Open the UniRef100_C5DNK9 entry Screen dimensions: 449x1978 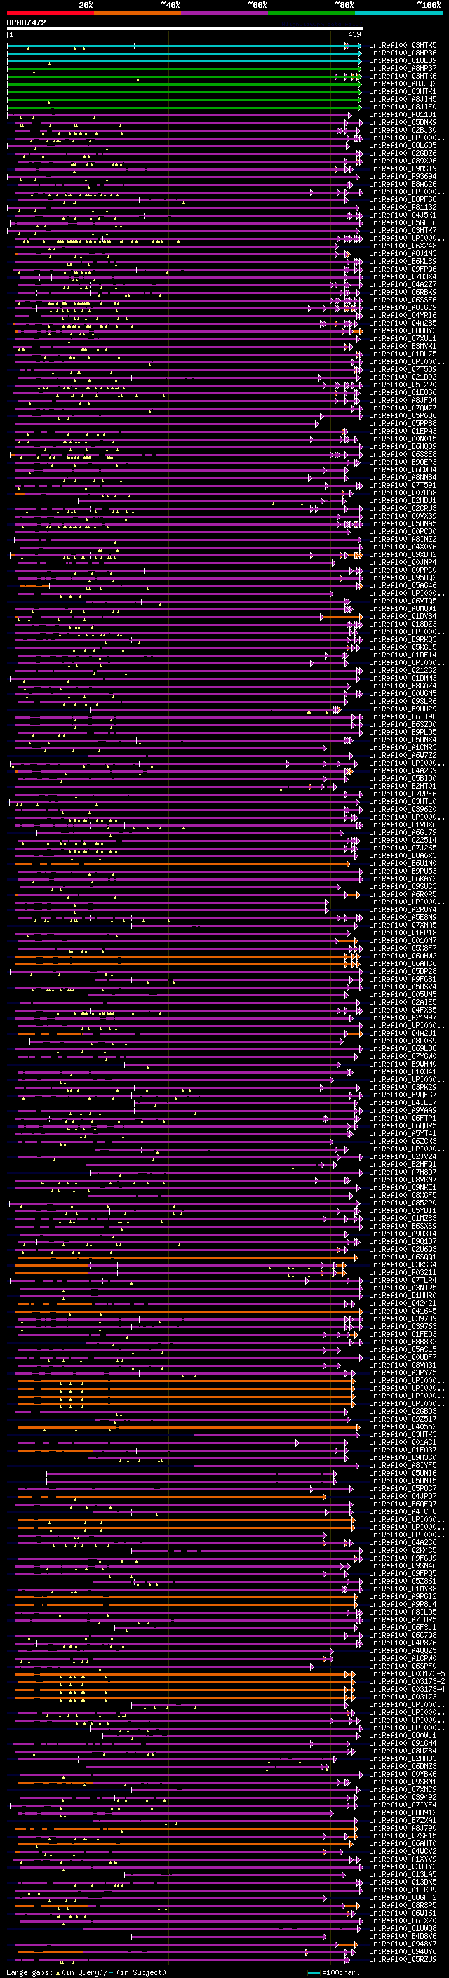403,122
